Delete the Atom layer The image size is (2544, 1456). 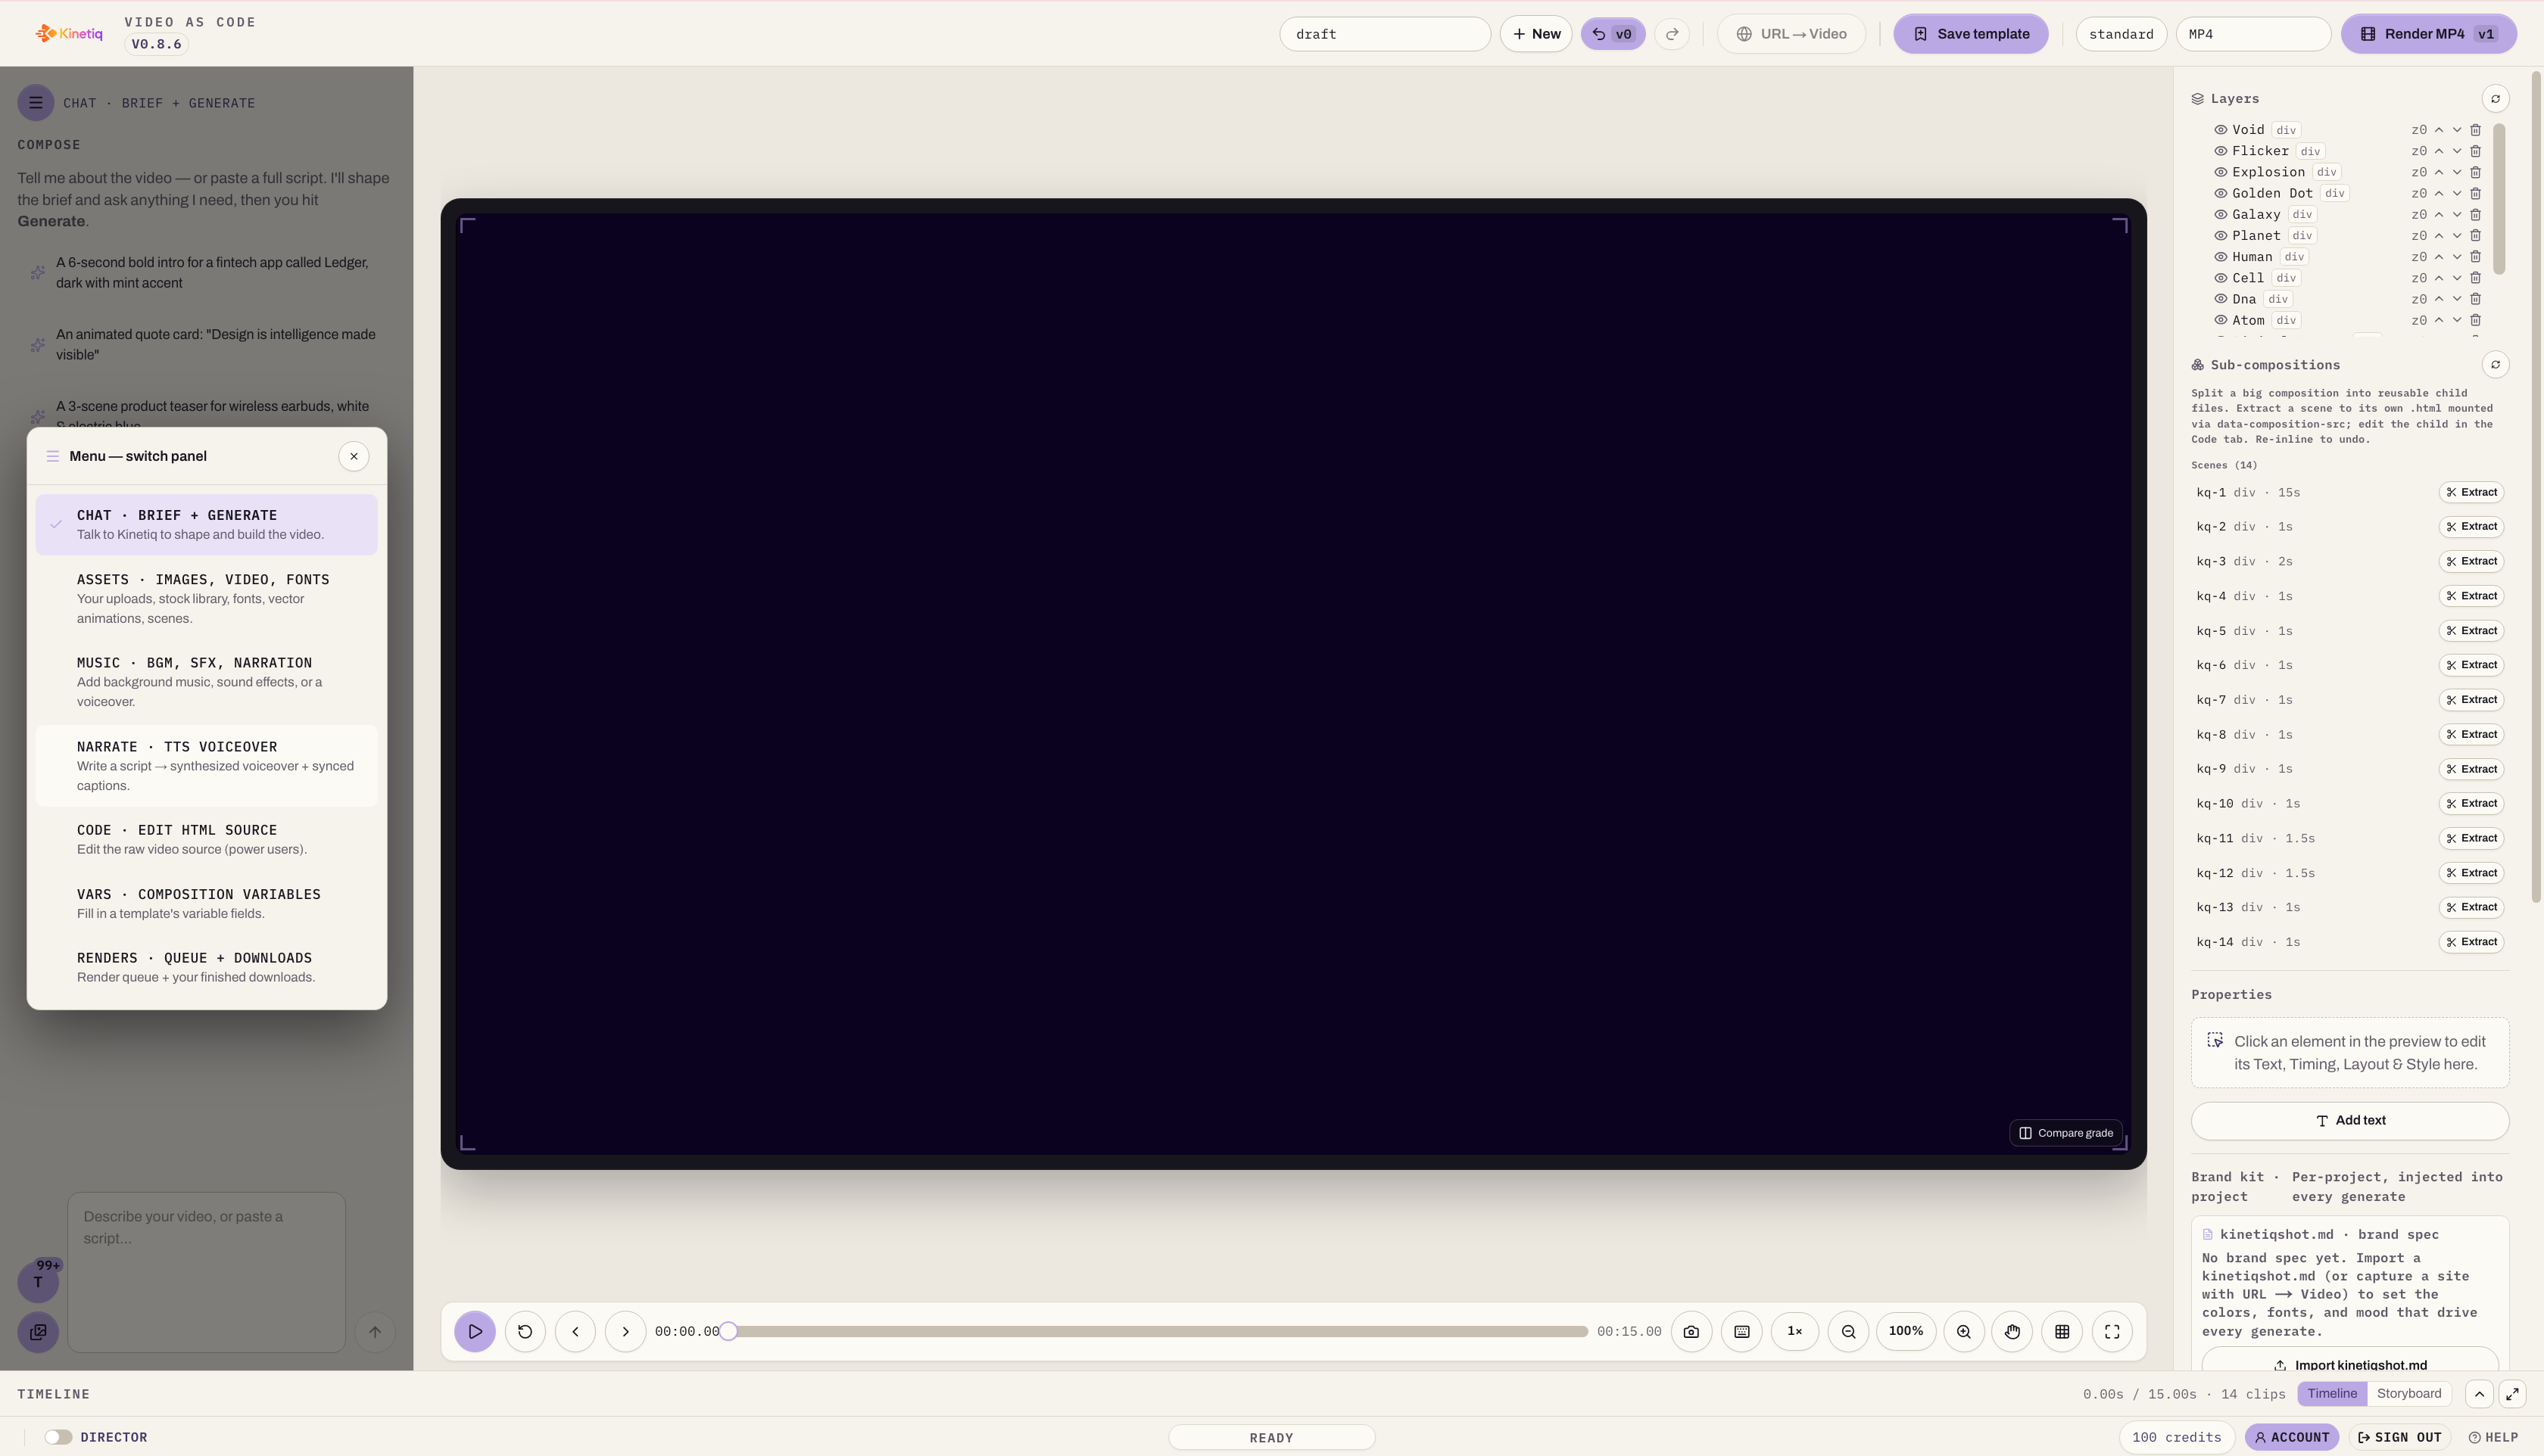[2475, 320]
